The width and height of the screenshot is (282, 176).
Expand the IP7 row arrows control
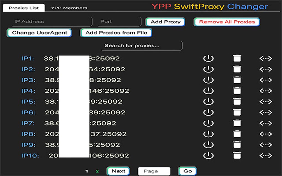tap(266, 123)
